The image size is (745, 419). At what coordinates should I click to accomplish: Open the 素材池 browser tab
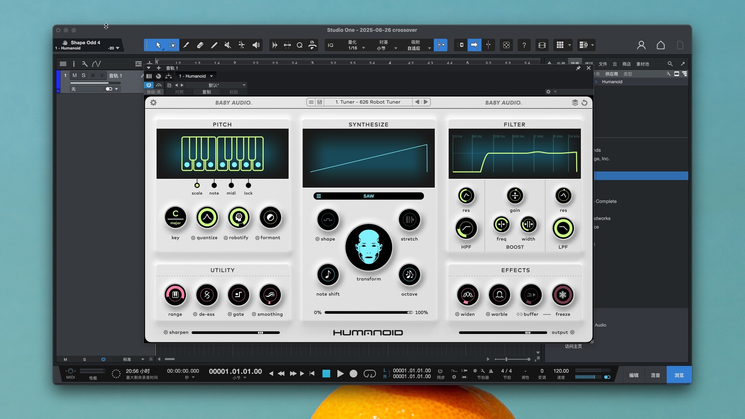(643, 64)
